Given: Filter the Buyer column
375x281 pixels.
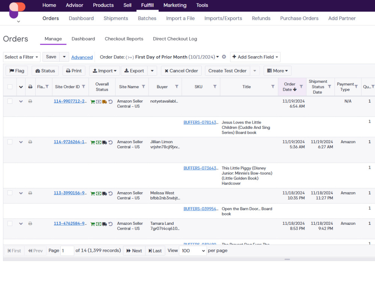Looking at the screenshot, I should pyautogui.click(x=177, y=87).
